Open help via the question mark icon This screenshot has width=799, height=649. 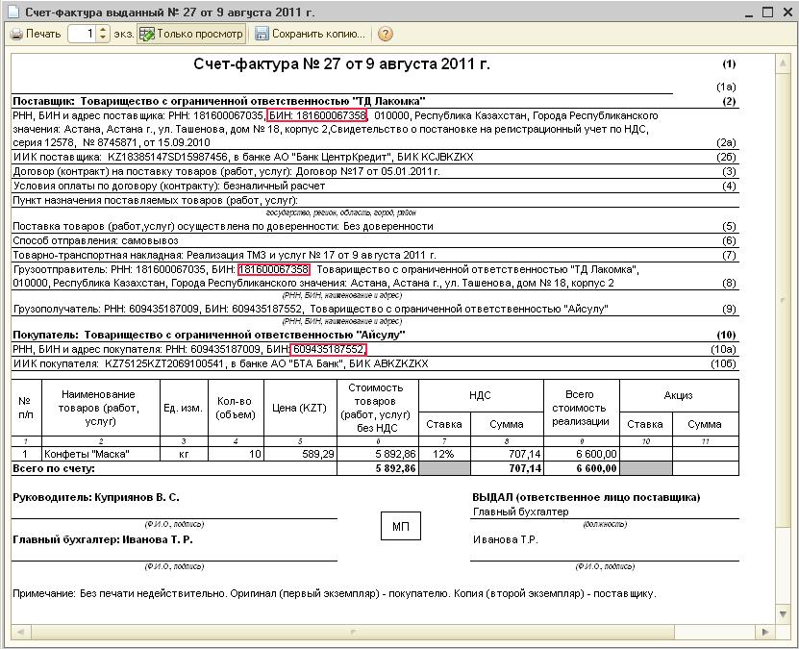[x=386, y=34]
